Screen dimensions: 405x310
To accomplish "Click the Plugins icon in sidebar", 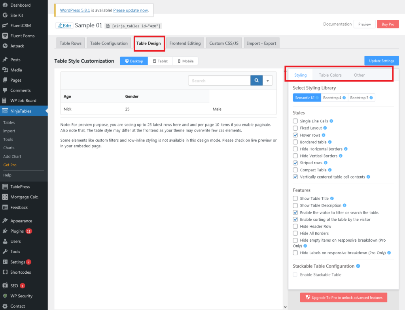I will tap(5, 231).
